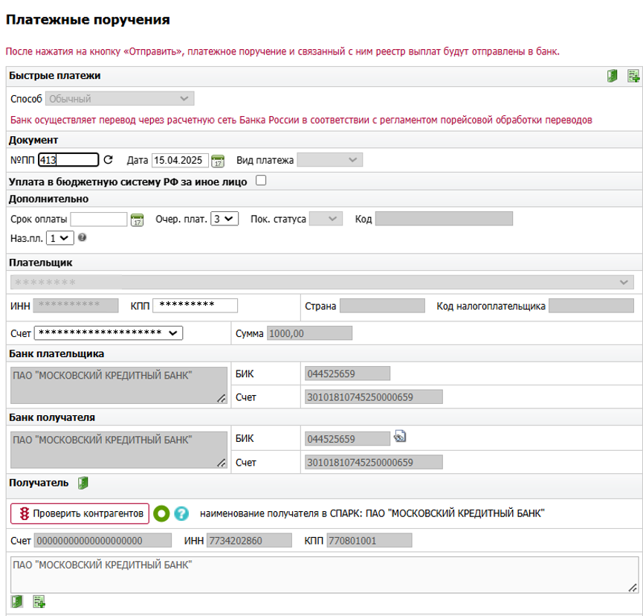Click the green circle status indicator icon
Image resolution: width=643 pixels, height=616 pixels.
(162, 513)
